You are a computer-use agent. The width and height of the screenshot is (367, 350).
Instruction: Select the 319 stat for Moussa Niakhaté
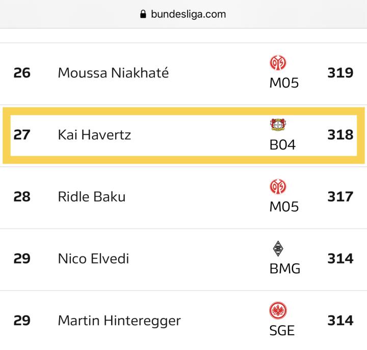coord(340,73)
